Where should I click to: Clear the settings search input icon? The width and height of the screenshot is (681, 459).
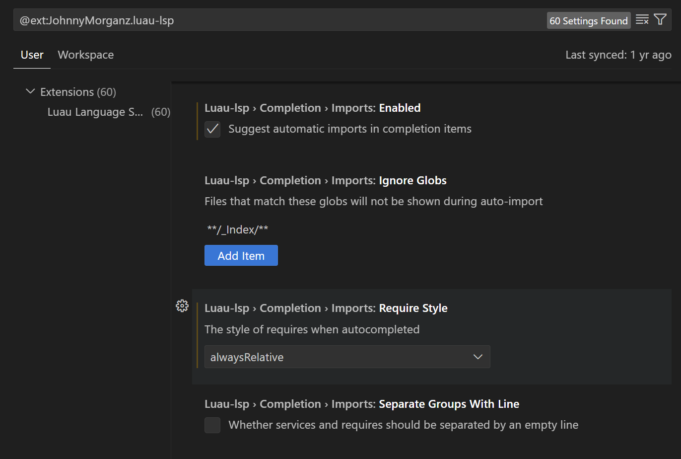click(642, 20)
